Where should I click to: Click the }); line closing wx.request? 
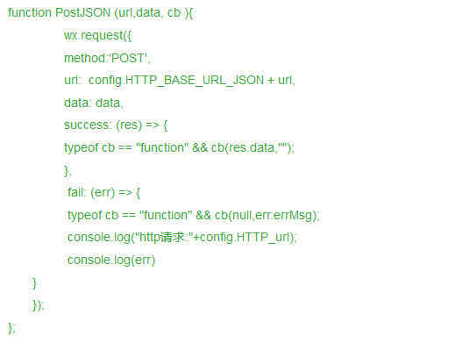(38, 305)
